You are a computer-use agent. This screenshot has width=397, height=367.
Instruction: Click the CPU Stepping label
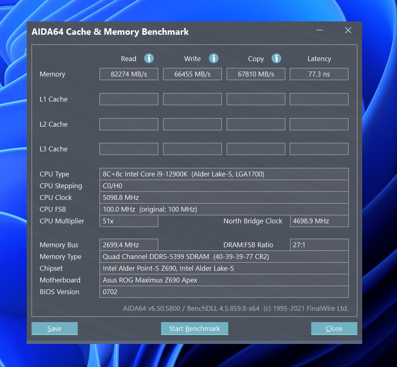61,186
